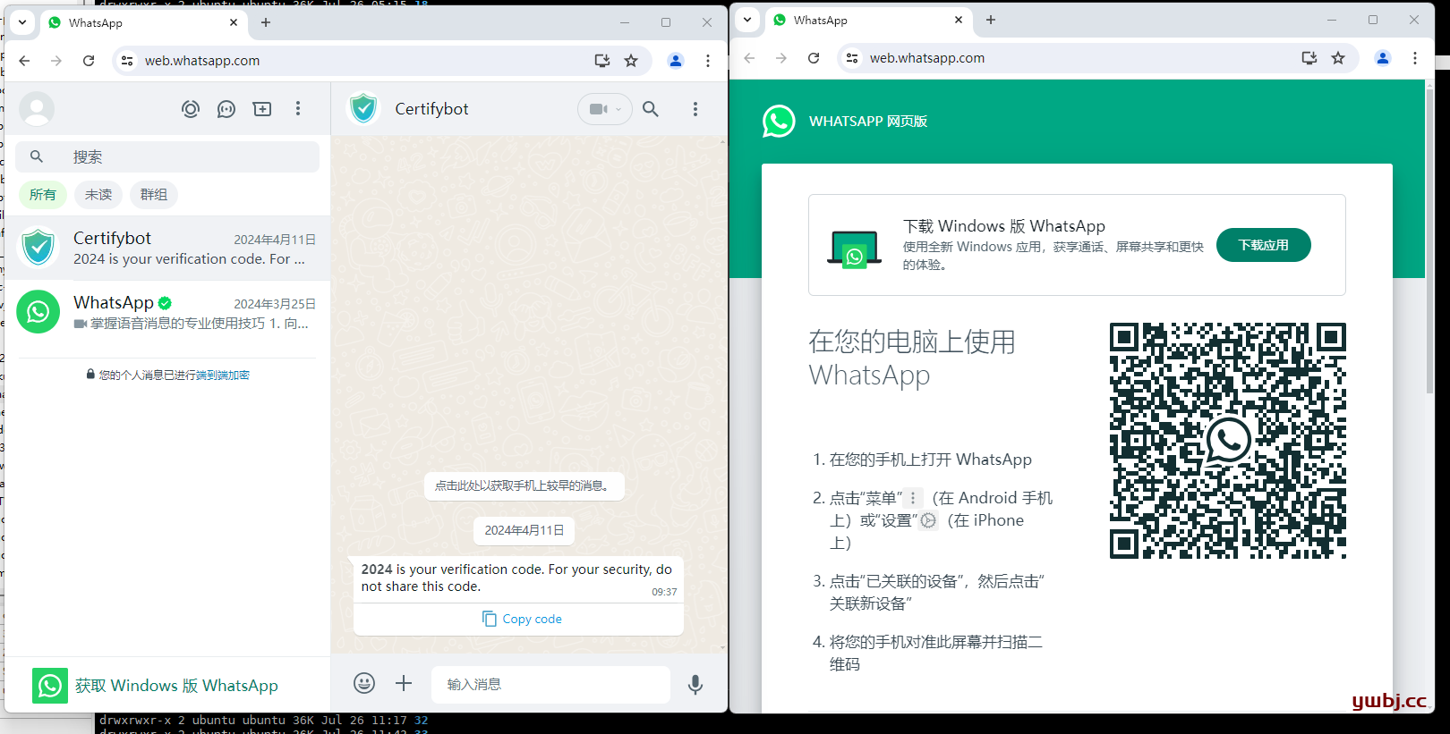1450x734 pixels.
Task: Click Certifybot shield avatar in chat header
Action: tap(363, 109)
